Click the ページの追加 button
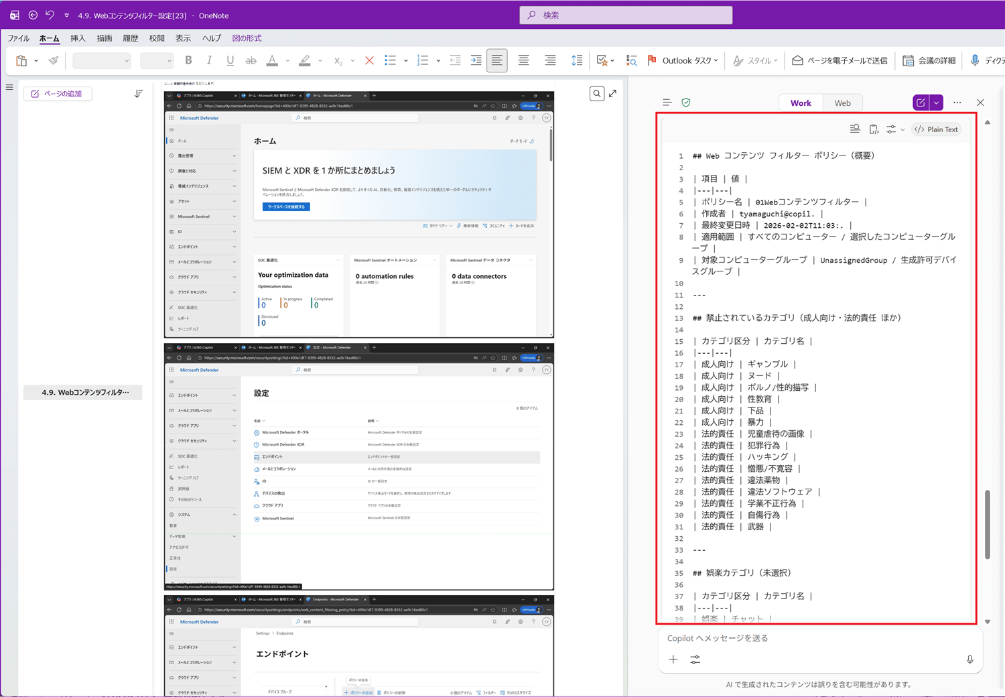1005x697 pixels. coord(58,94)
